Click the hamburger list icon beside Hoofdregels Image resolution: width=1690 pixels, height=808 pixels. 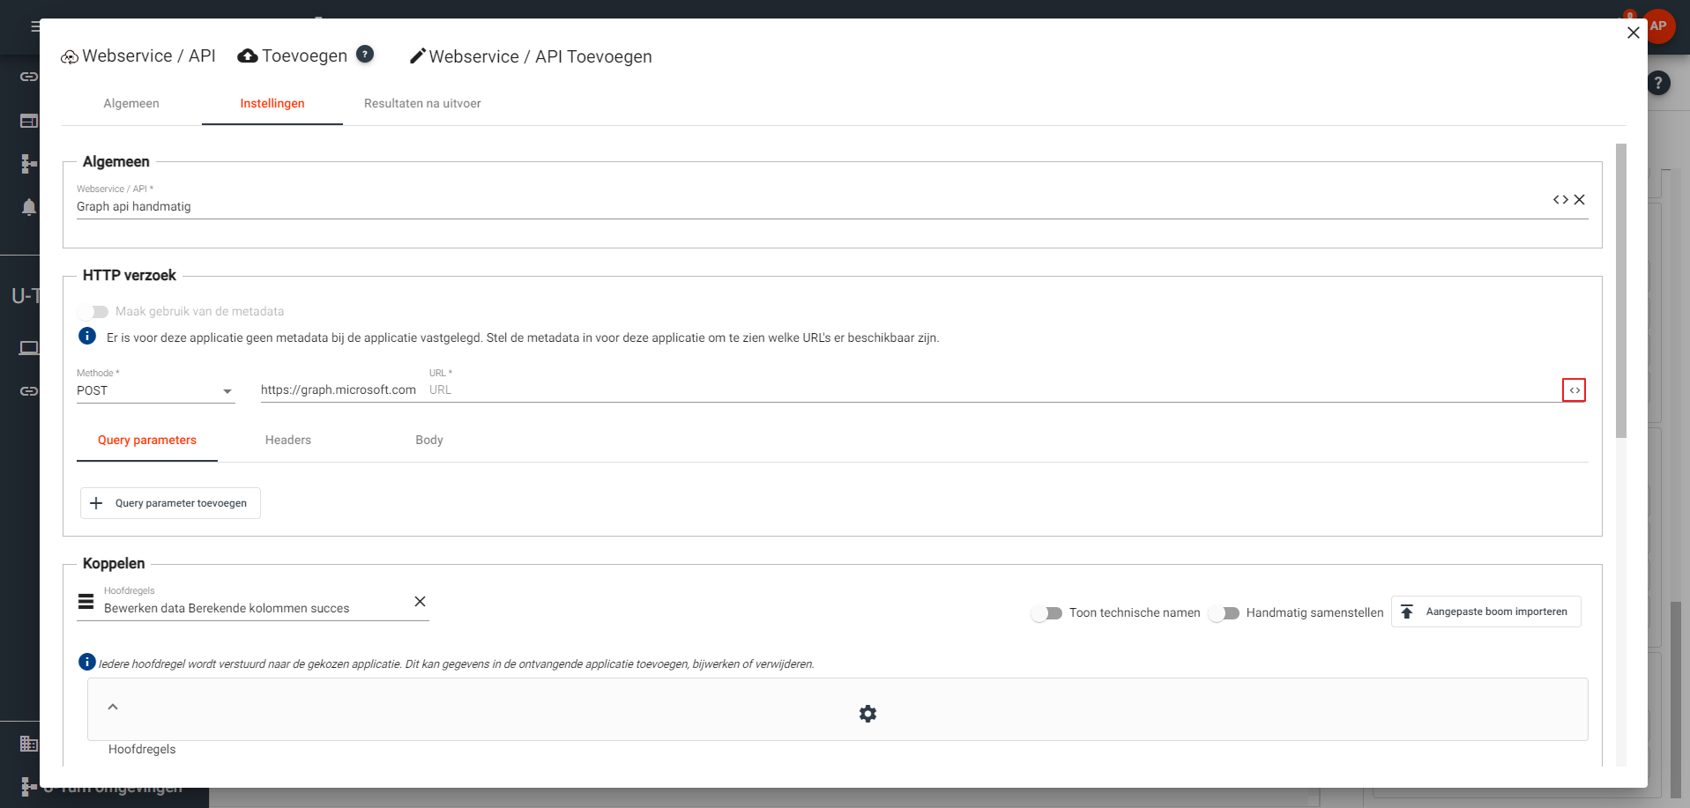[86, 602]
